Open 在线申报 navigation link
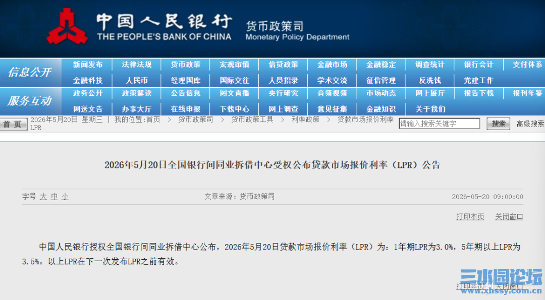Viewport: 545px width, 300px height. [x=186, y=109]
